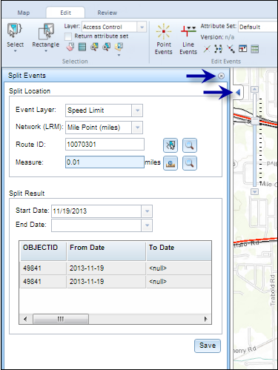Click the red cross event edit icon
The height and width of the screenshot is (370, 278).
click(231, 49)
